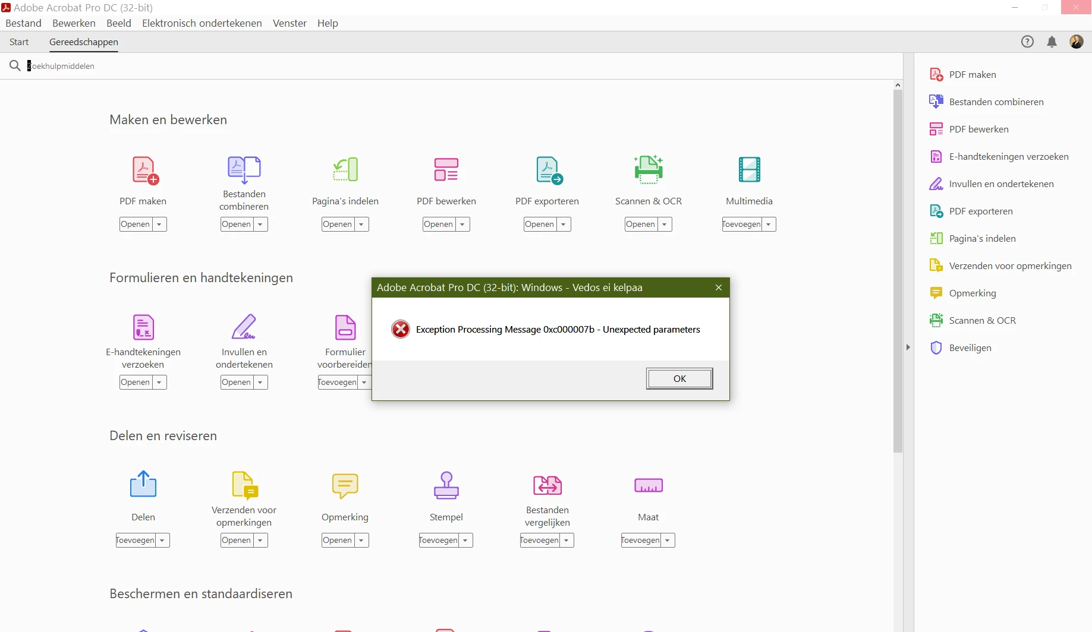Image resolution: width=1092 pixels, height=632 pixels.
Task: Select the Maat ruler icon
Action: point(649,485)
